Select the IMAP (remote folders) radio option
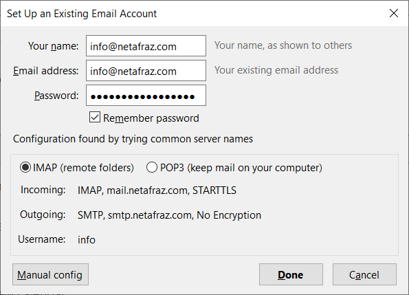This screenshot has width=409, height=295. [25, 167]
